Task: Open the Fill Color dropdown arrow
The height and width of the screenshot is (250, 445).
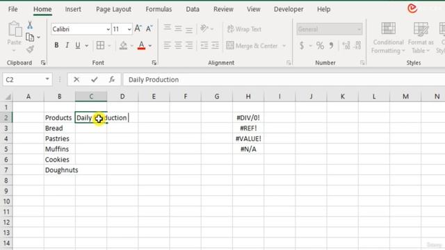Action: point(131,46)
